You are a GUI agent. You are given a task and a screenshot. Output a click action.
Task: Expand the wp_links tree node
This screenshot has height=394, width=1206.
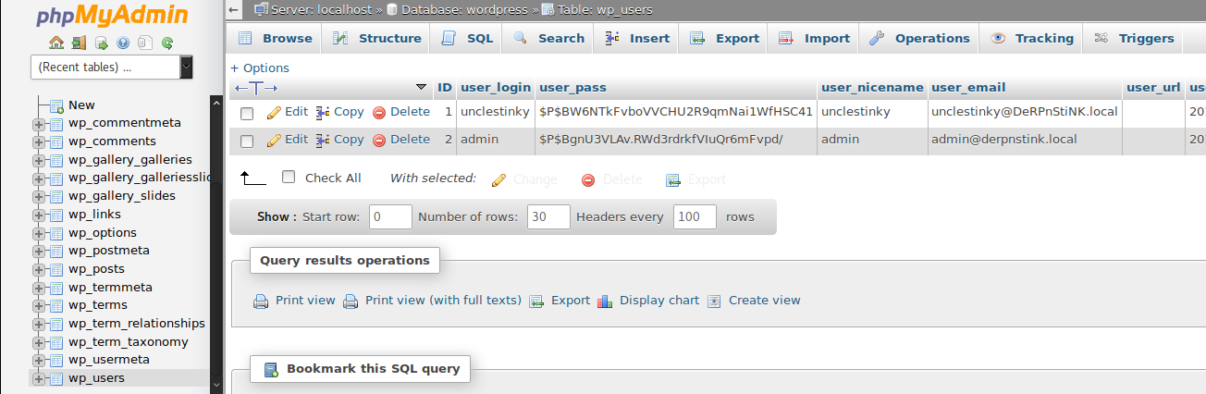click(39, 215)
